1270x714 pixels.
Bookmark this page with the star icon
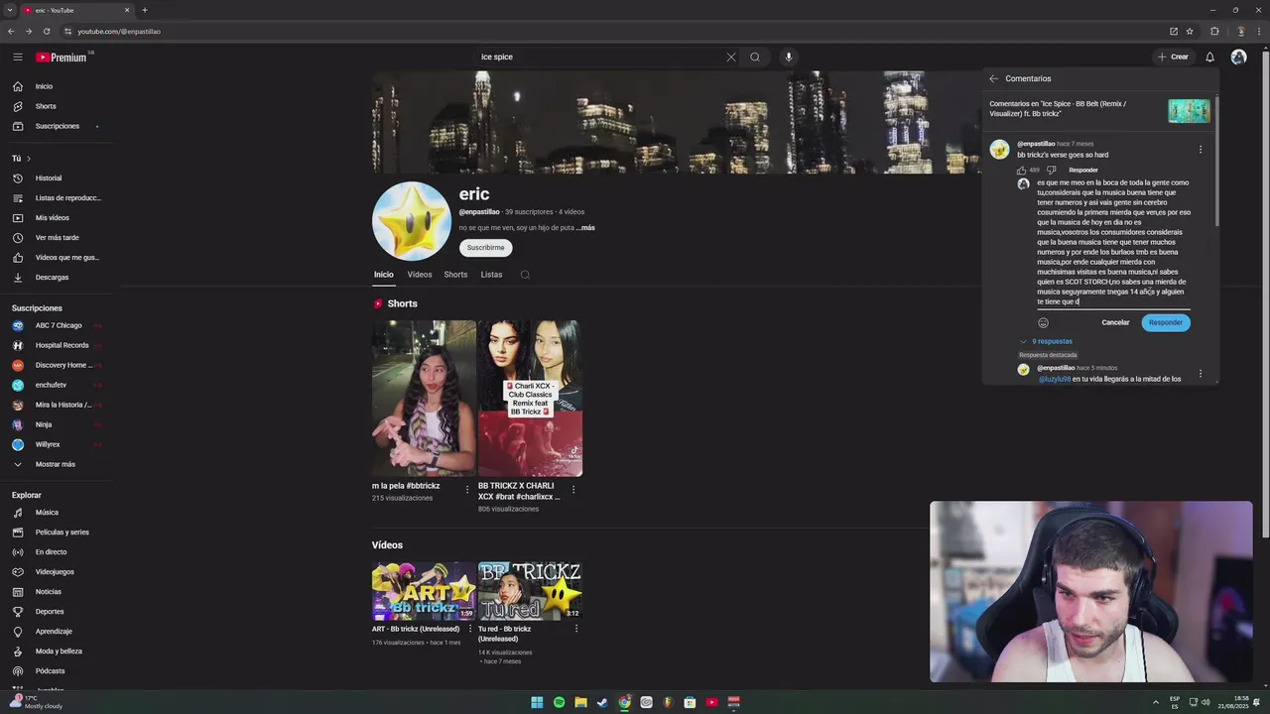click(1190, 32)
